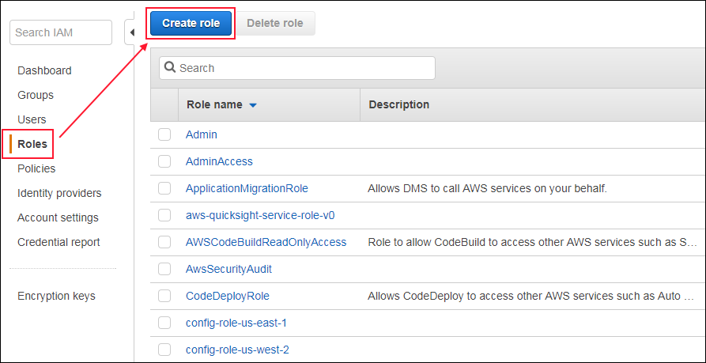Open the Dashboard menu item
Screen dimensions: 706x363
(x=44, y=70)
